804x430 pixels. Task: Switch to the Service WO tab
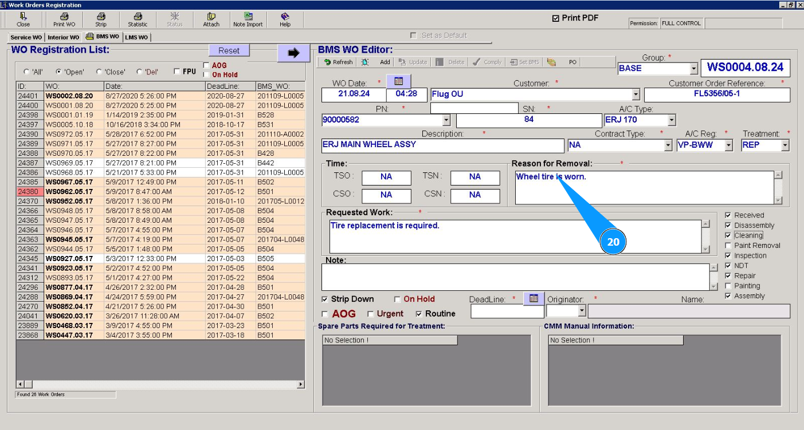[x=26, y=37]
